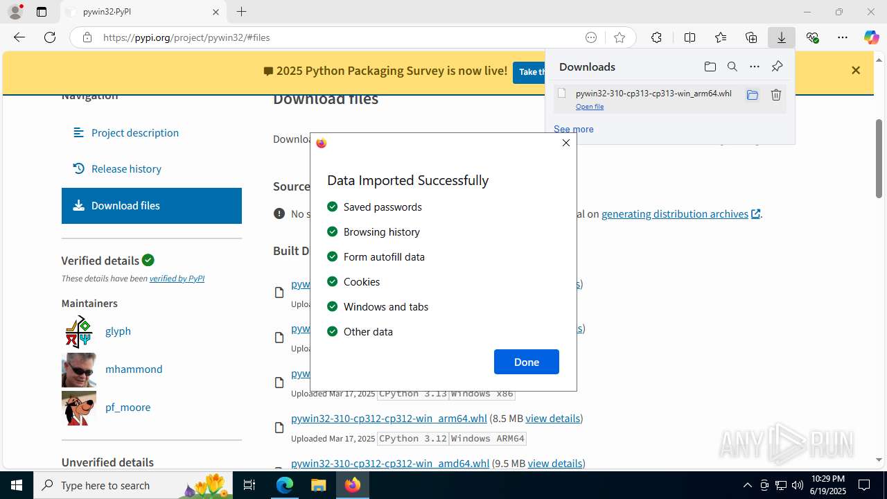Open maintainer glyph profile link
Image resolution: width=887 pixels, height=499 pixels.
118,331
